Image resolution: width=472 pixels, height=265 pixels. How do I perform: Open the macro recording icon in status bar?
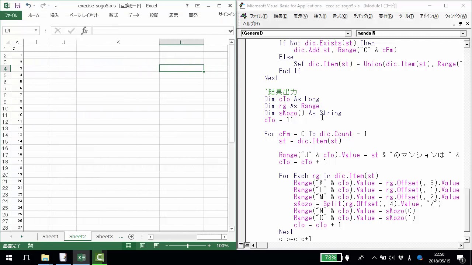[31, 246]
